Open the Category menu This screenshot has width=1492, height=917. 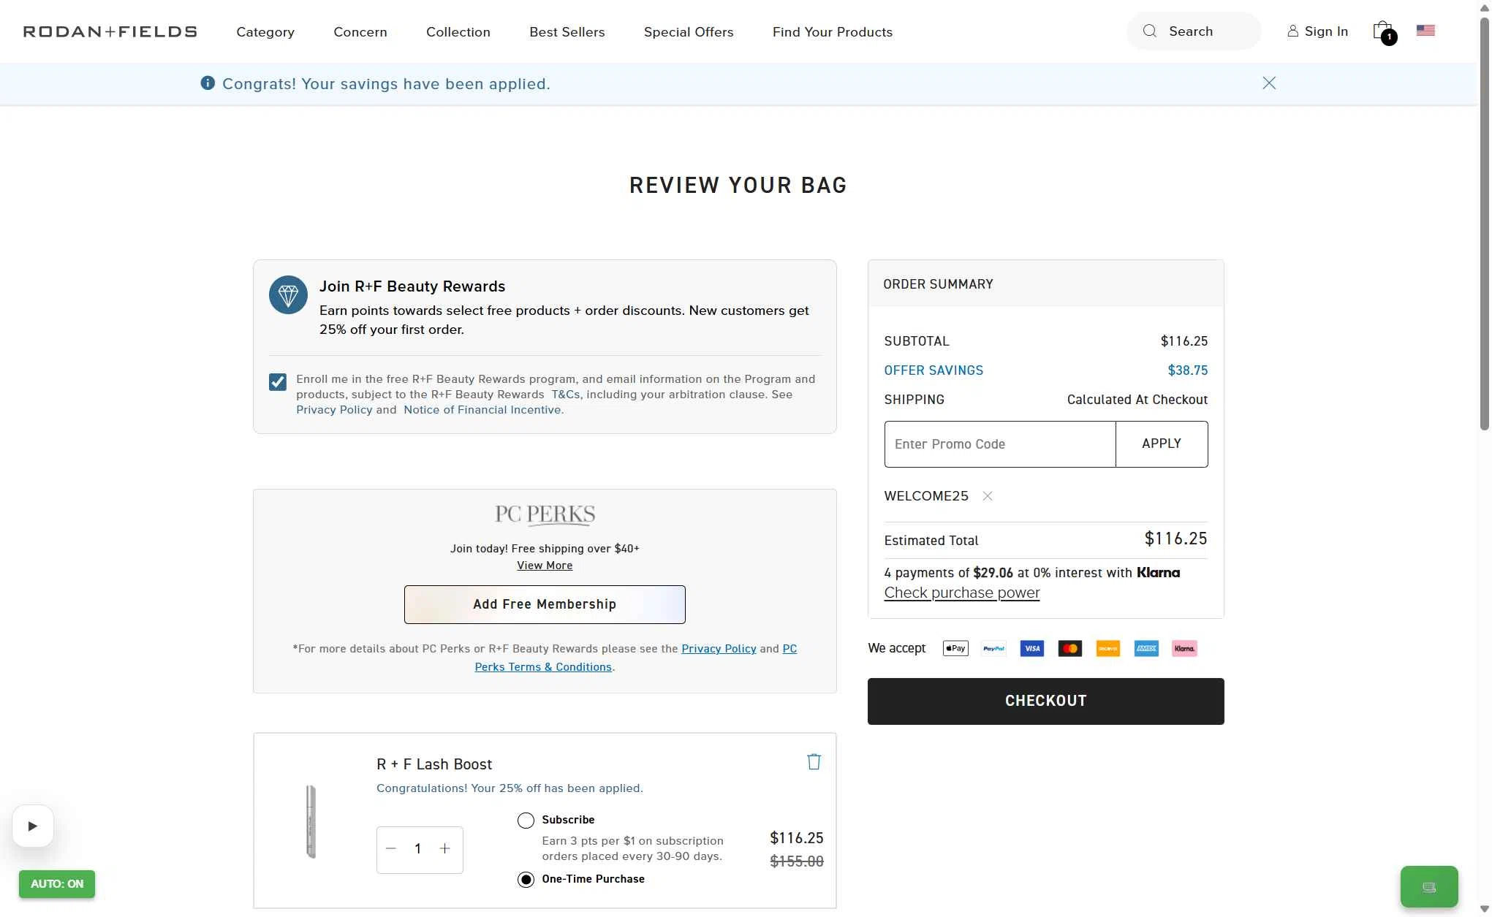tap(265, 32)
